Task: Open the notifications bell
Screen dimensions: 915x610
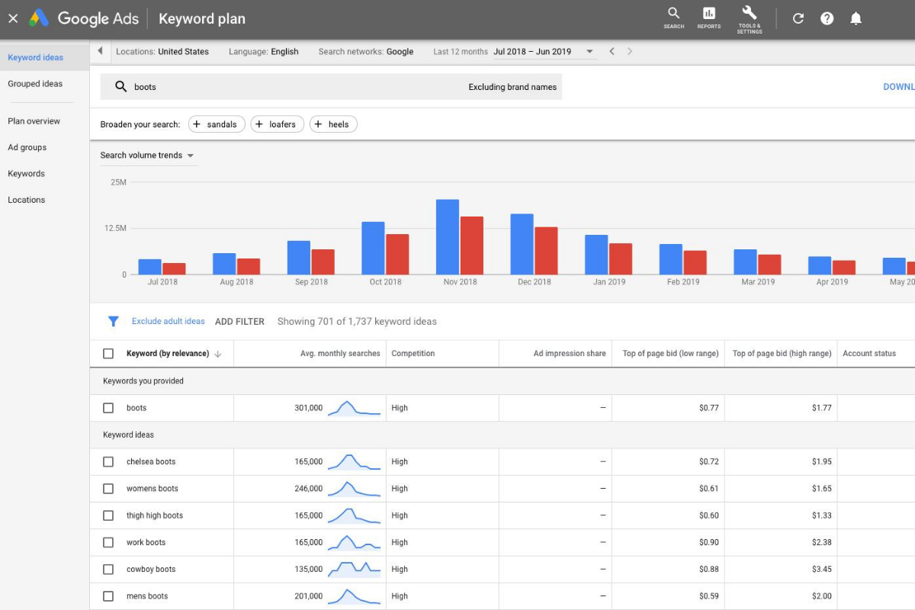Action: point(856,18)
